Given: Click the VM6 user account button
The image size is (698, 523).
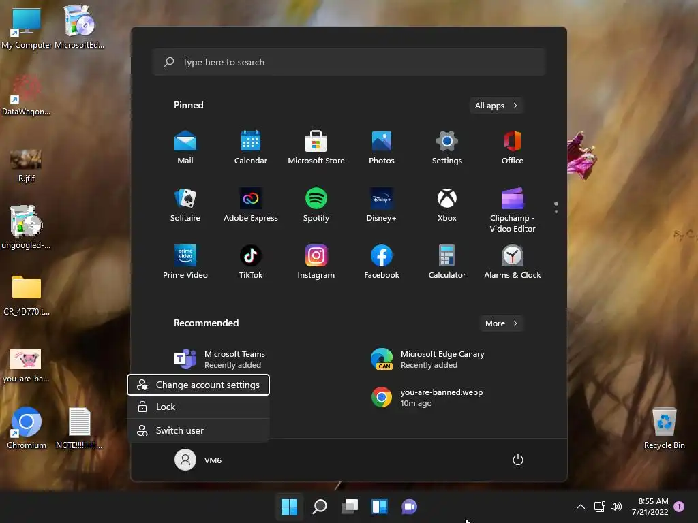Looking at the screenshot, I should 198,460.
